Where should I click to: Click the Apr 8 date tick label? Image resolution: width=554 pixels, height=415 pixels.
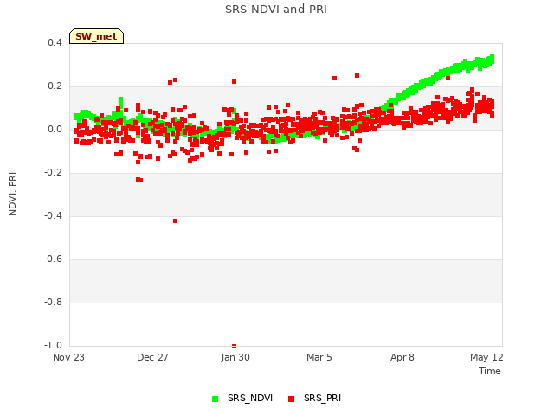[x=402, y=357]
